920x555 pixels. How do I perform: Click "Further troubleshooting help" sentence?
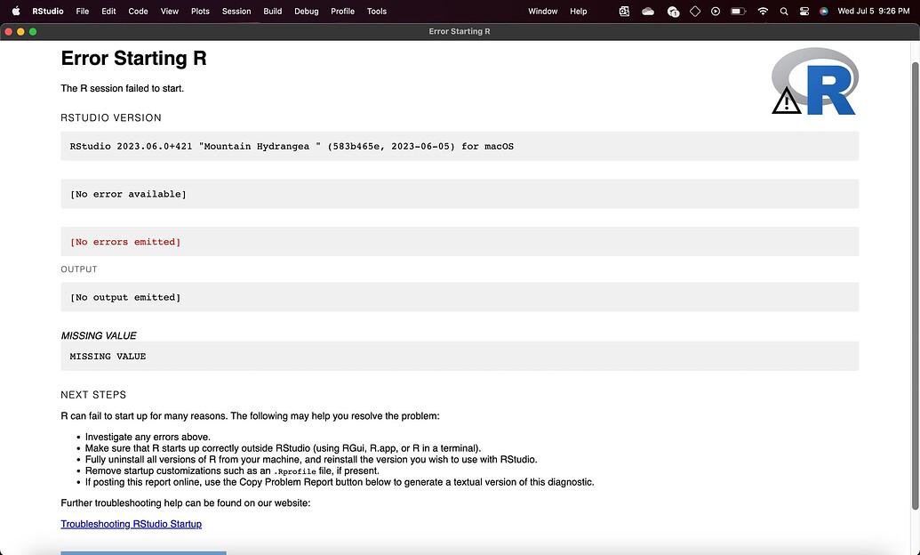186,503
